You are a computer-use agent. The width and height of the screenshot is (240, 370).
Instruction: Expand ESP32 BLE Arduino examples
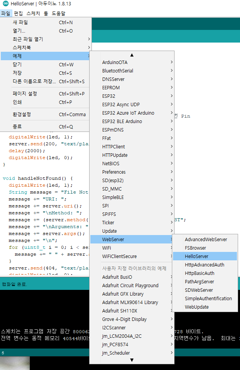pos(132,122)
